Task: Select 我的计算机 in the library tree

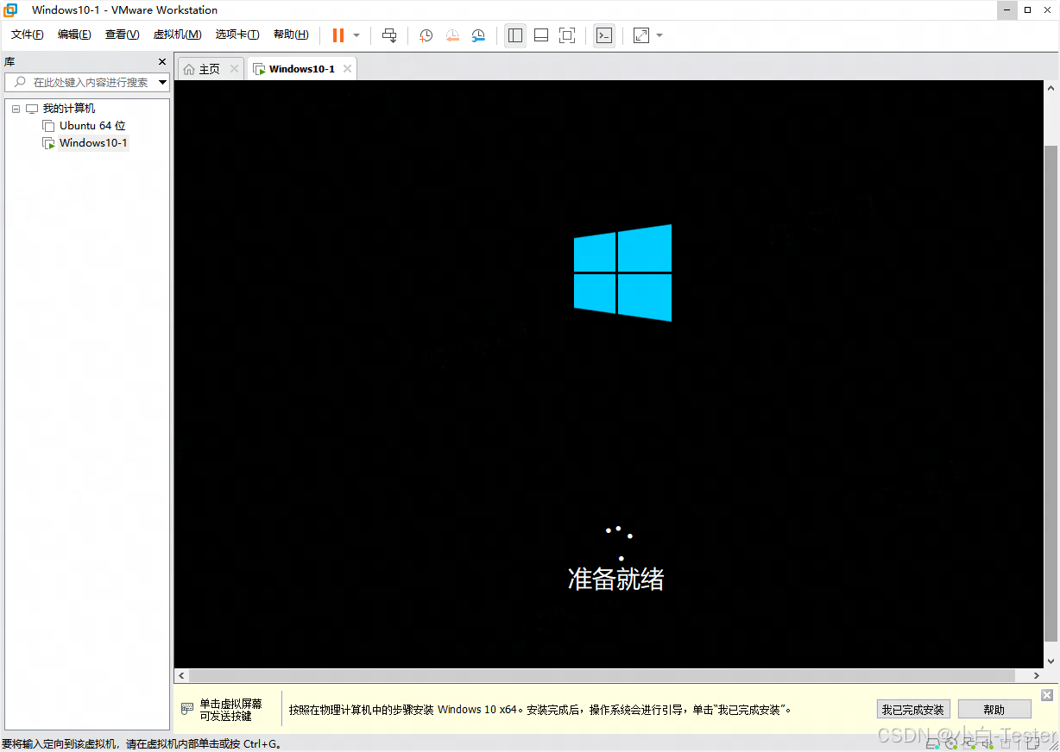Action: [x=69, y=109]
